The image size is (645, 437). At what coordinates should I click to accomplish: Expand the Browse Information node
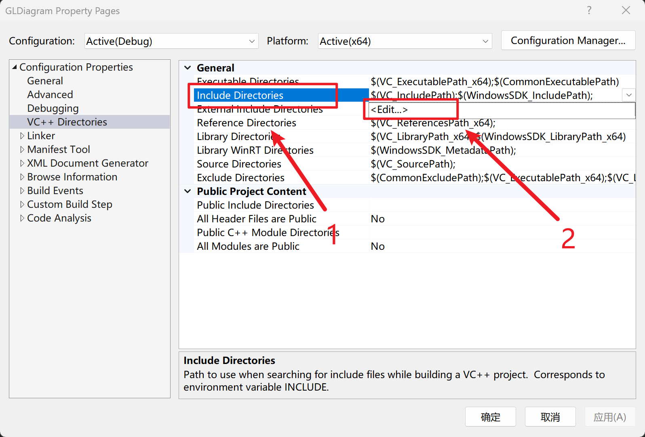click(x=22, y=177)
